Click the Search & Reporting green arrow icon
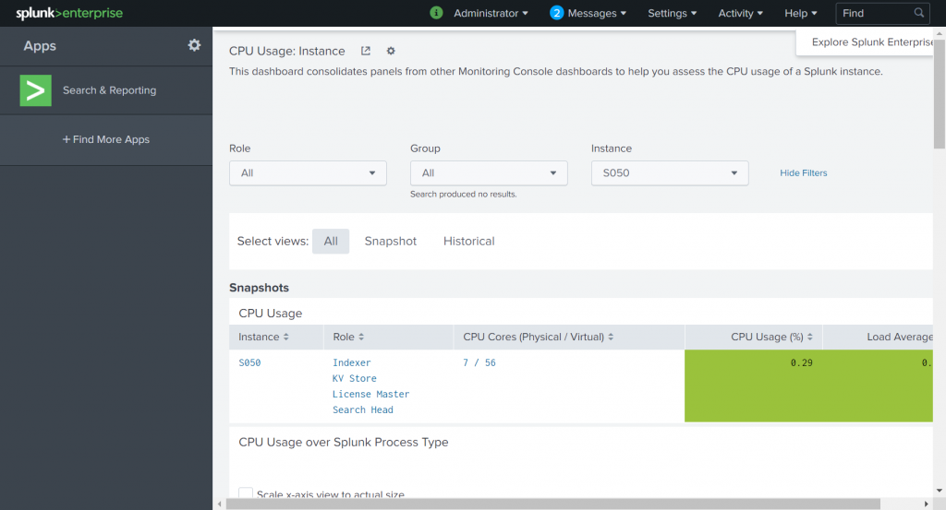The width and height of the screenshot is (946, 510). [36, 90]
